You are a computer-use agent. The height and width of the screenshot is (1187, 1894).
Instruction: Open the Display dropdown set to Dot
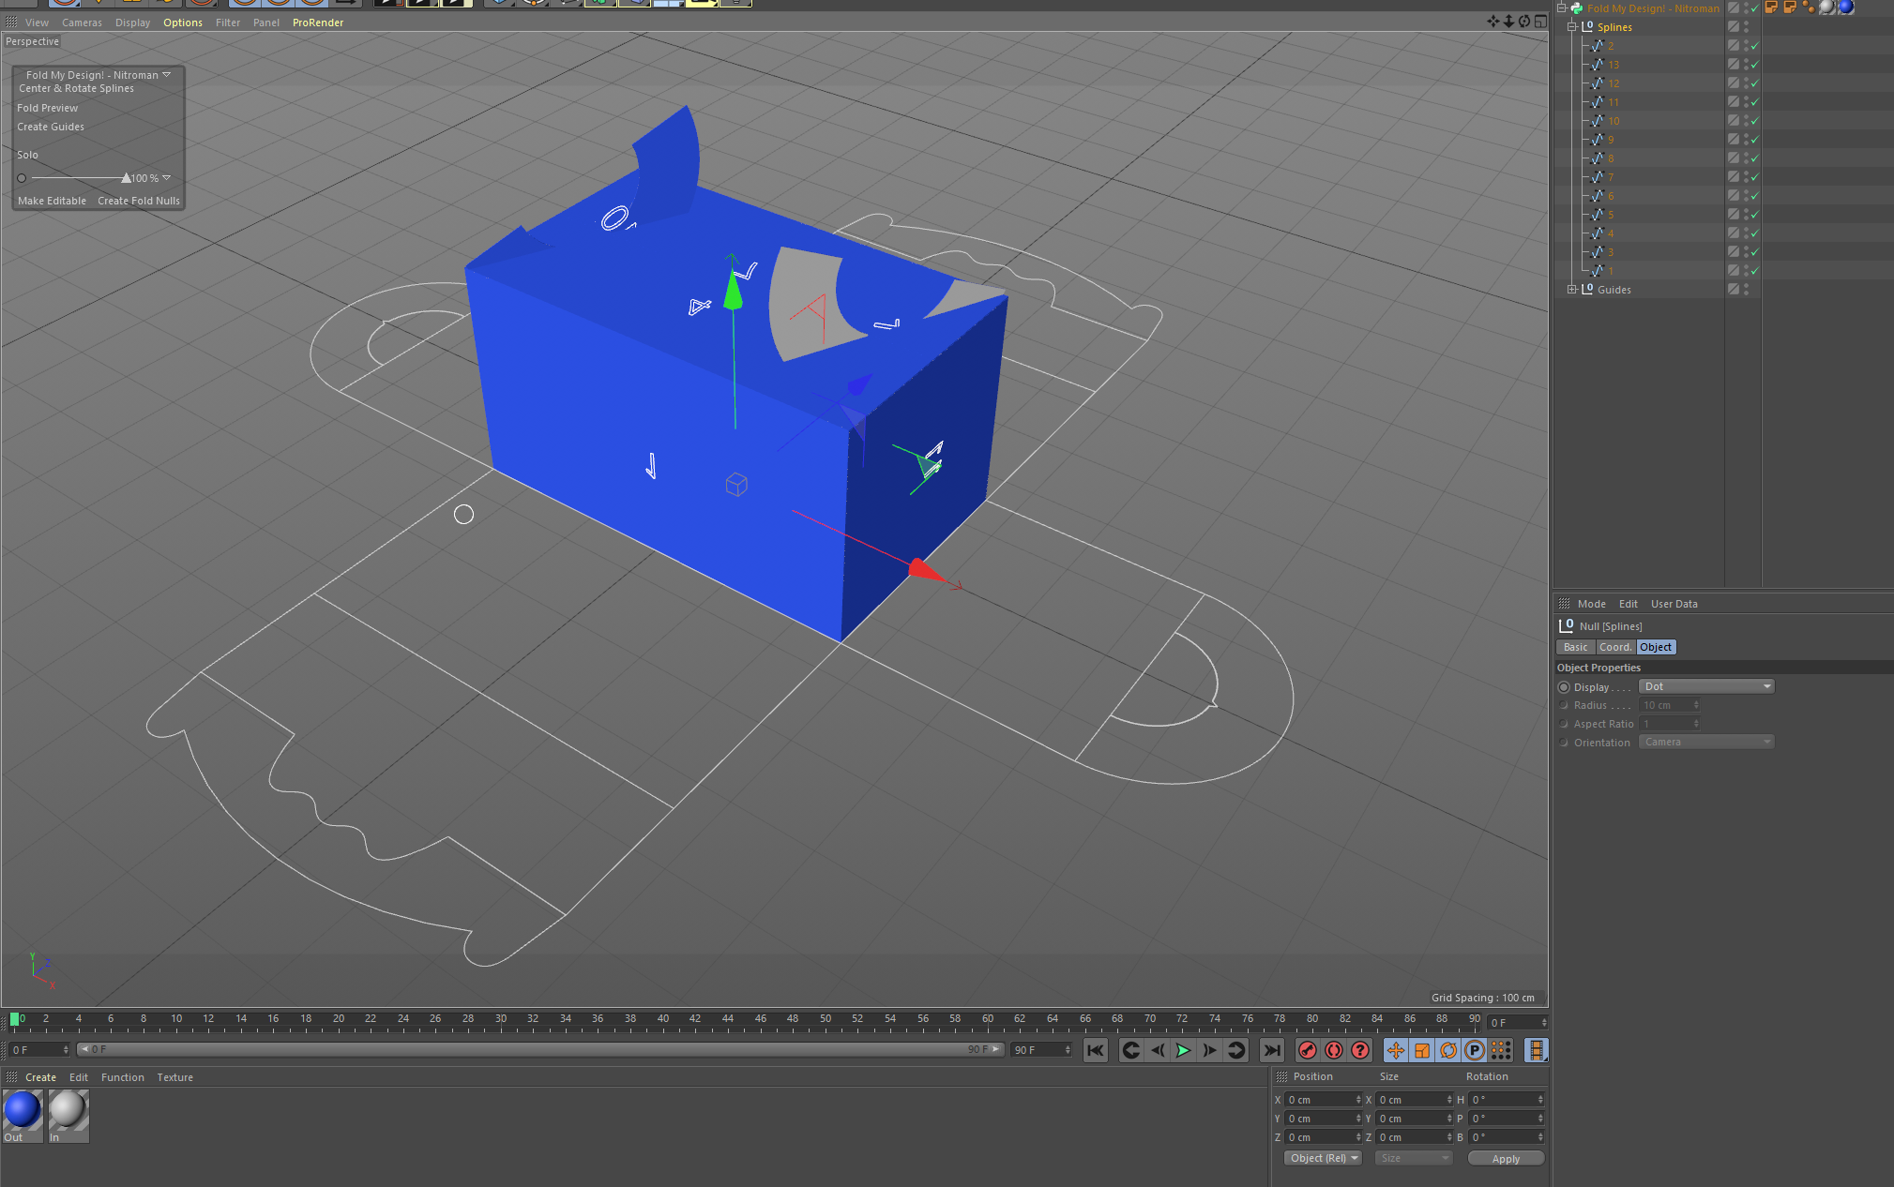(1706, 686)
